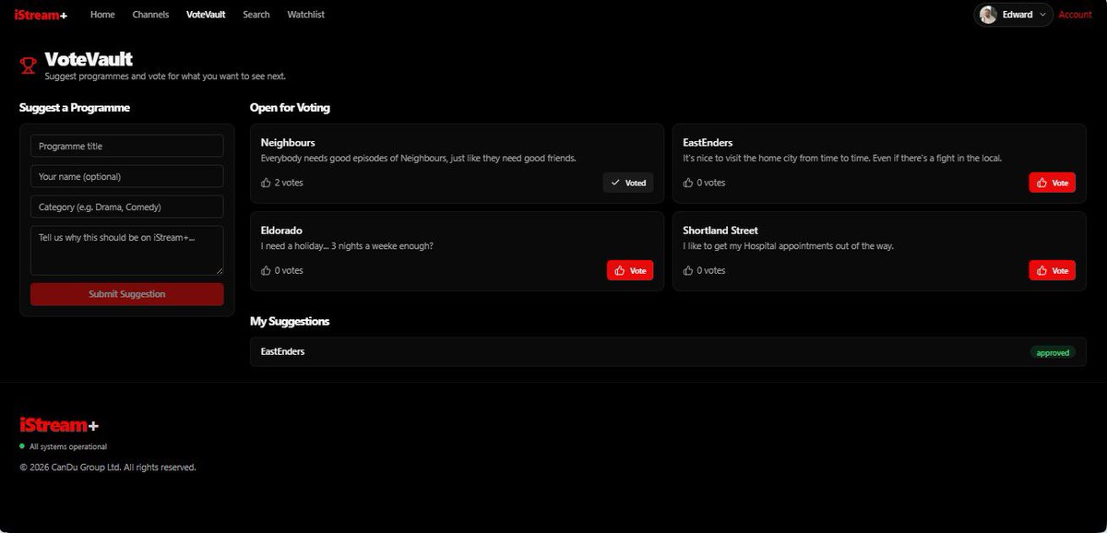Viewport: 1107px width, 533px height.
Task: Open the Search page
Action: pos(256,15)
